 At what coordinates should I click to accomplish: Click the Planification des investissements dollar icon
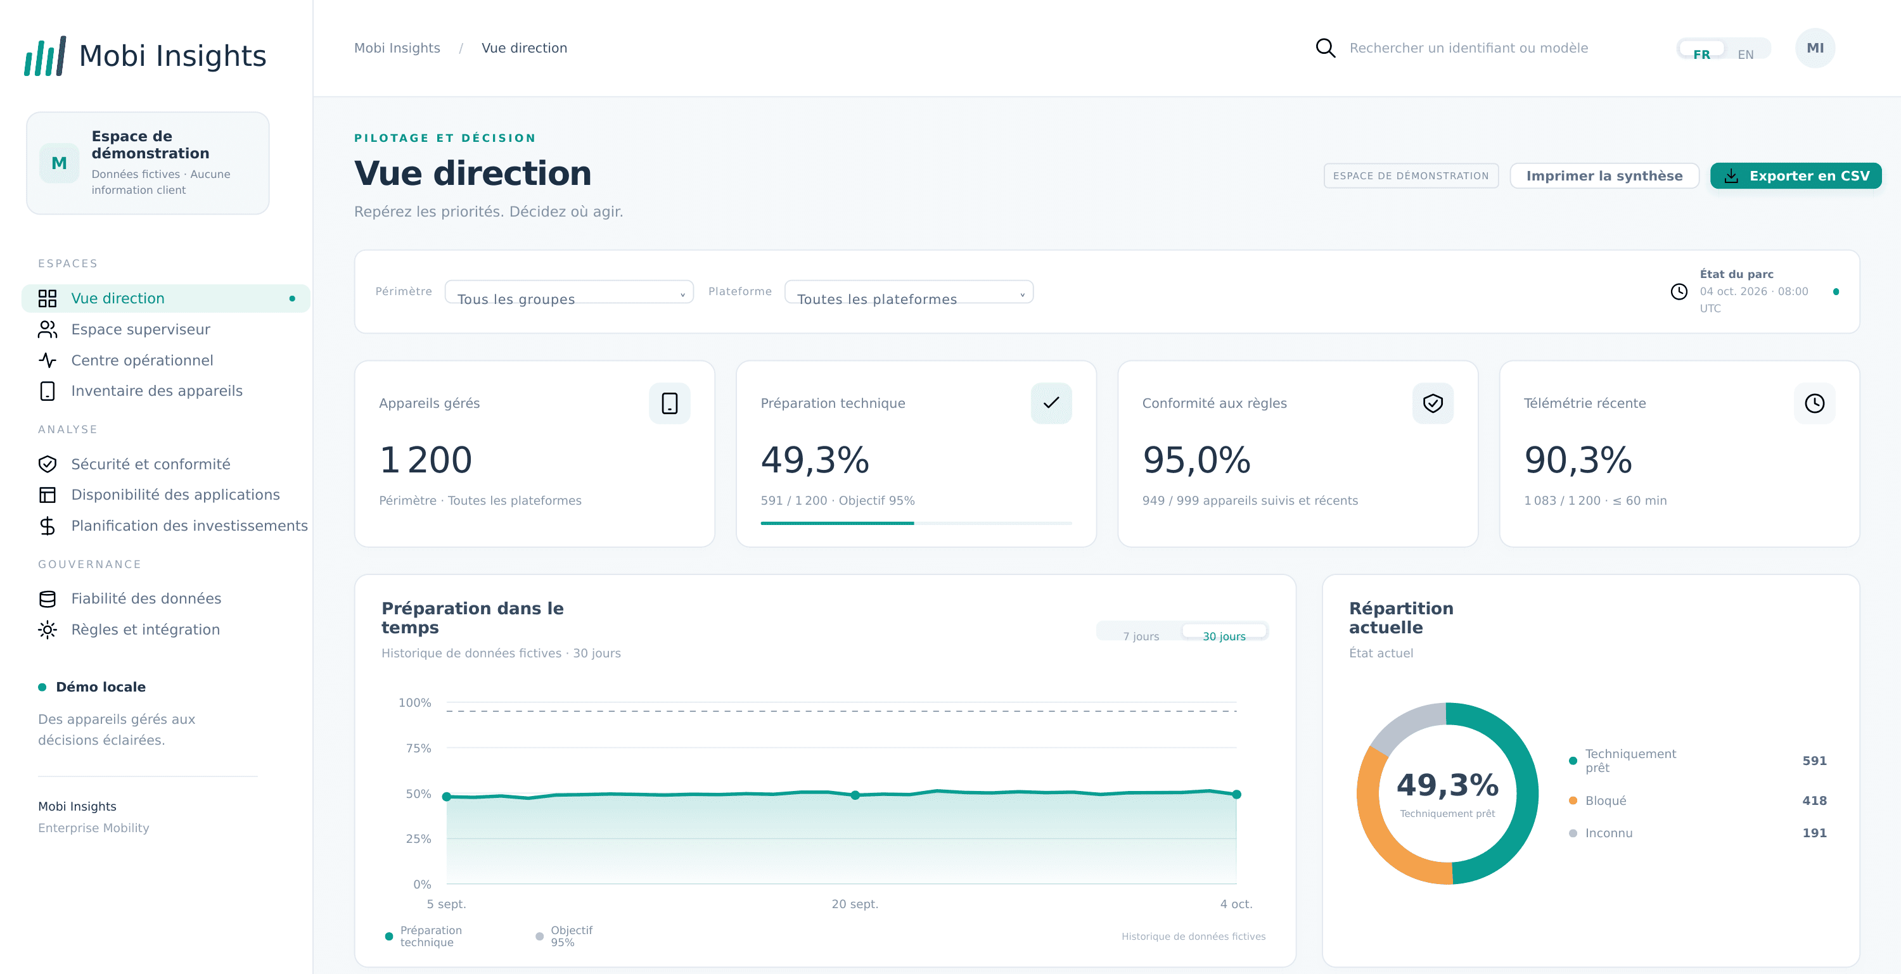(48, 526)
